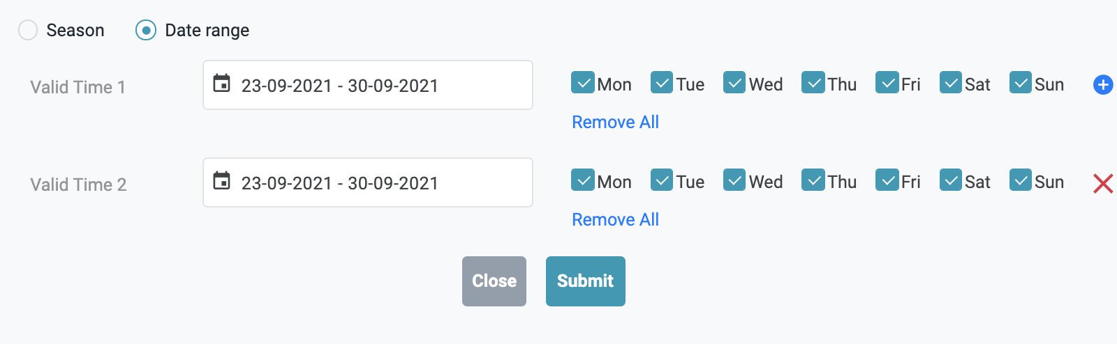Screen dimensions: 1117x344
Task: Click Remove All link under Valid Time 1
Action: (615, 122)
